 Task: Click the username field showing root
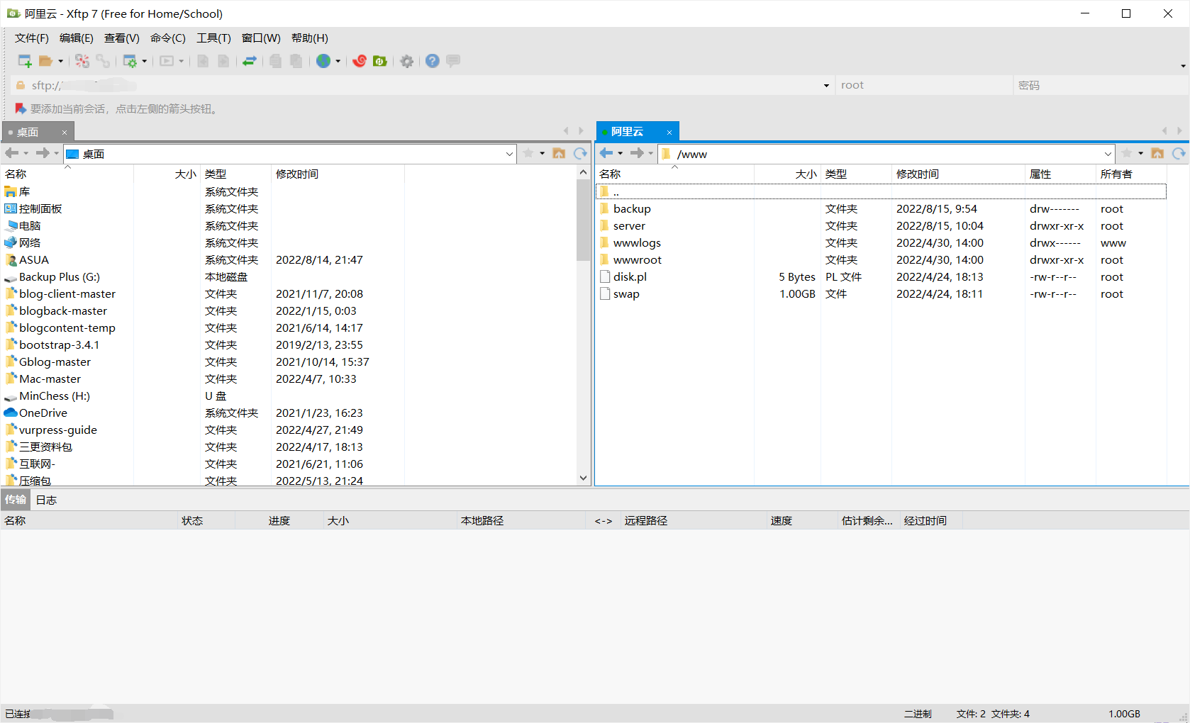pyautogui.click(x=924, y=85)
